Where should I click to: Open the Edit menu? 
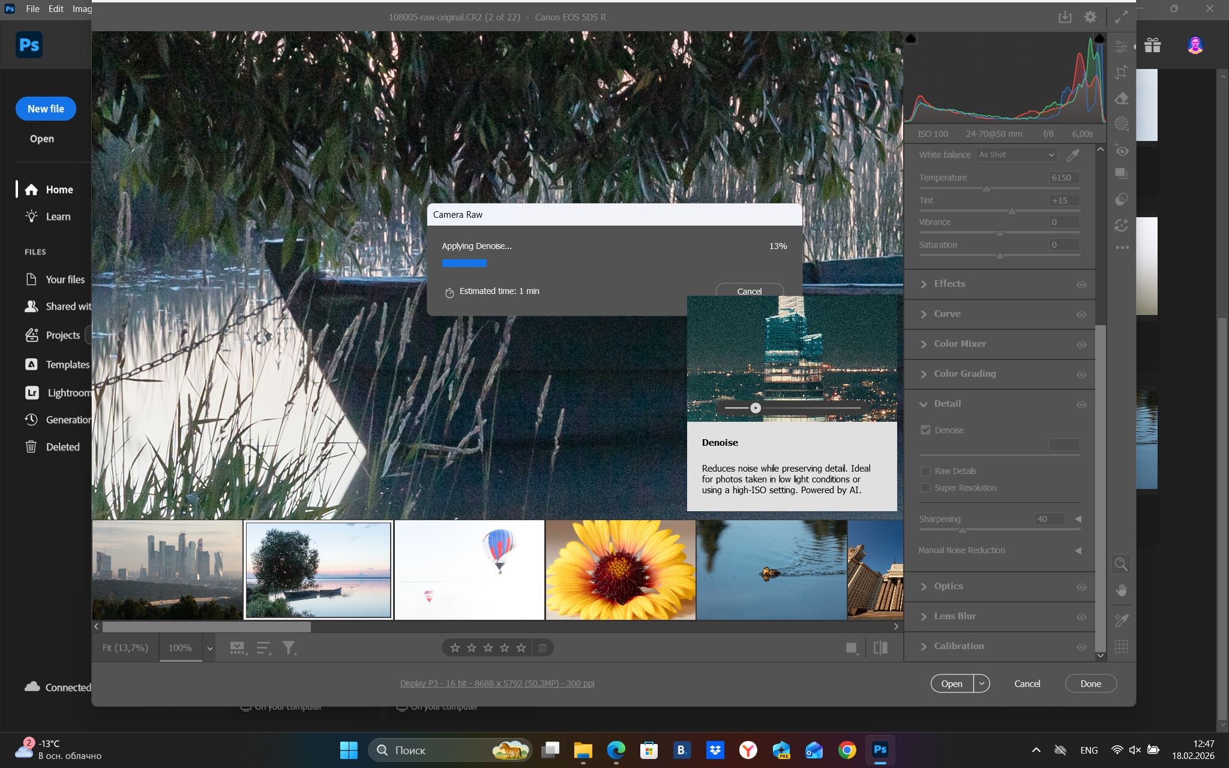(56, 8)
